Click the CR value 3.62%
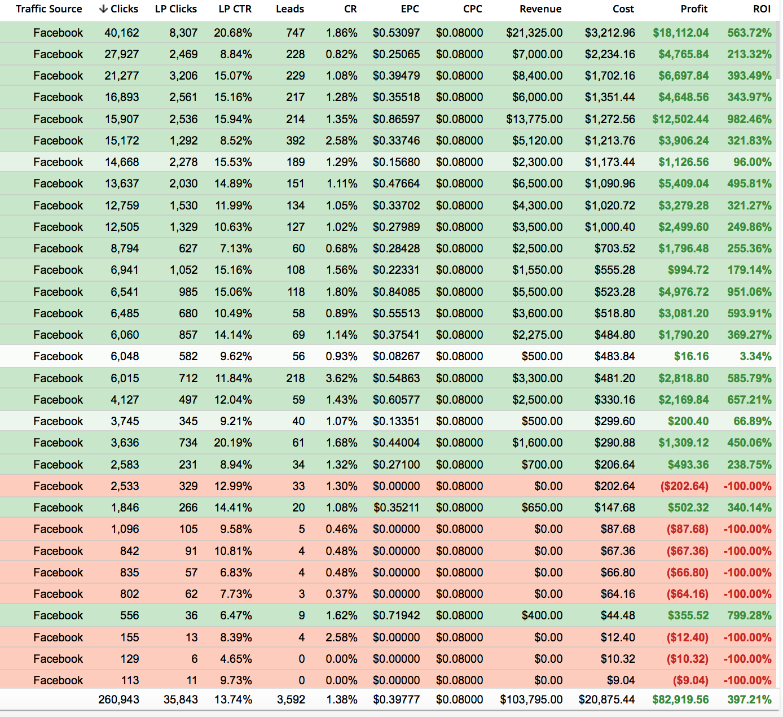 coord(342,378)
